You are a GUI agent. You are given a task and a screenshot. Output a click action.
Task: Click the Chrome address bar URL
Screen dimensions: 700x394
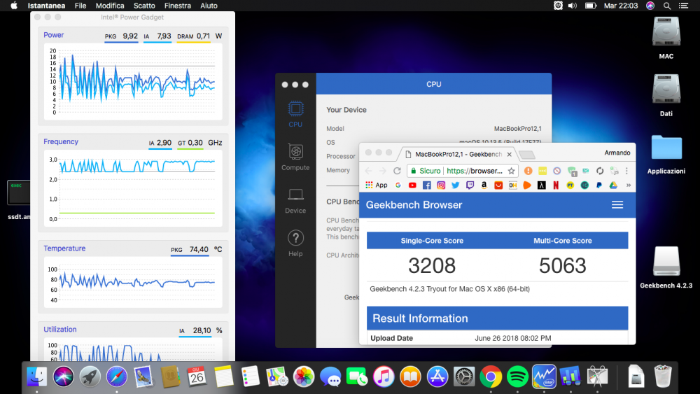pos(474,171)
